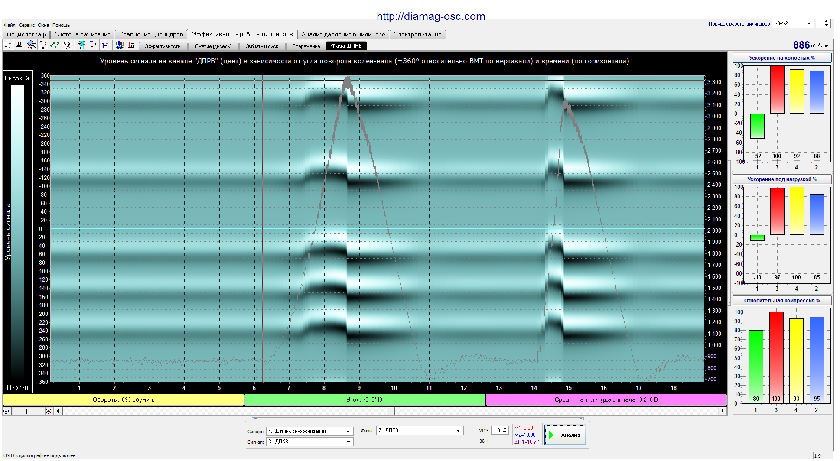Select the Фаза ДПРВ sub-tab
This screenshot has height=461, width=840.
346,46
